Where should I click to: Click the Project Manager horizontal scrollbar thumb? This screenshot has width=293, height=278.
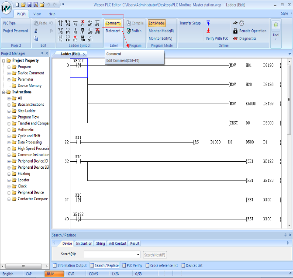pos(24,266)
